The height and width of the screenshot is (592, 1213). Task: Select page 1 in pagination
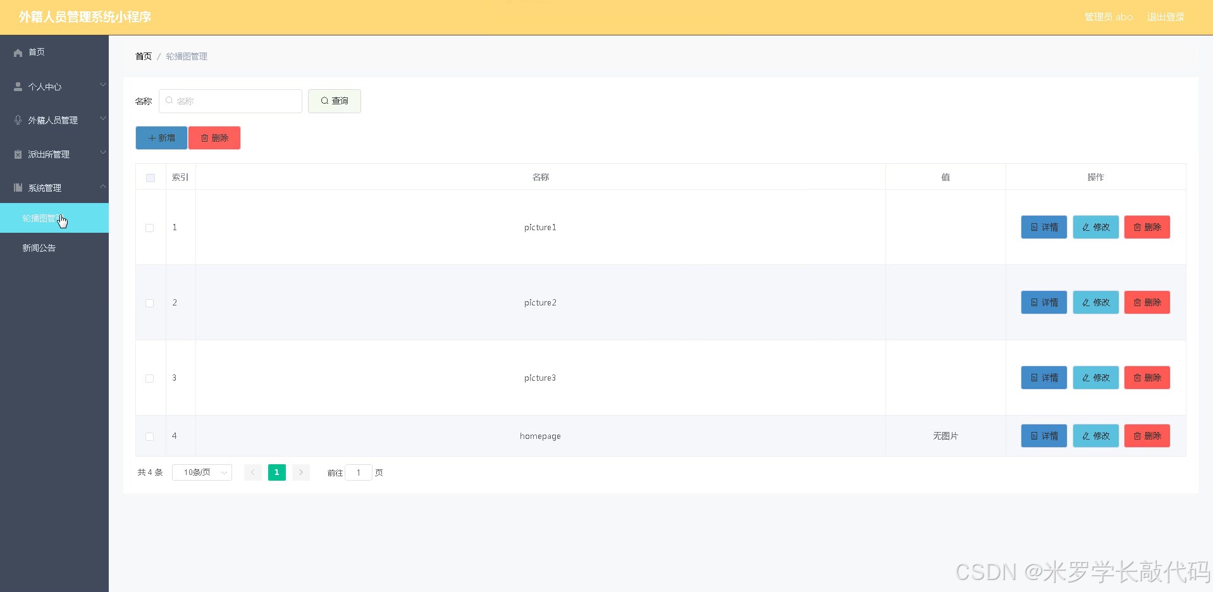[x=277, y=472]
